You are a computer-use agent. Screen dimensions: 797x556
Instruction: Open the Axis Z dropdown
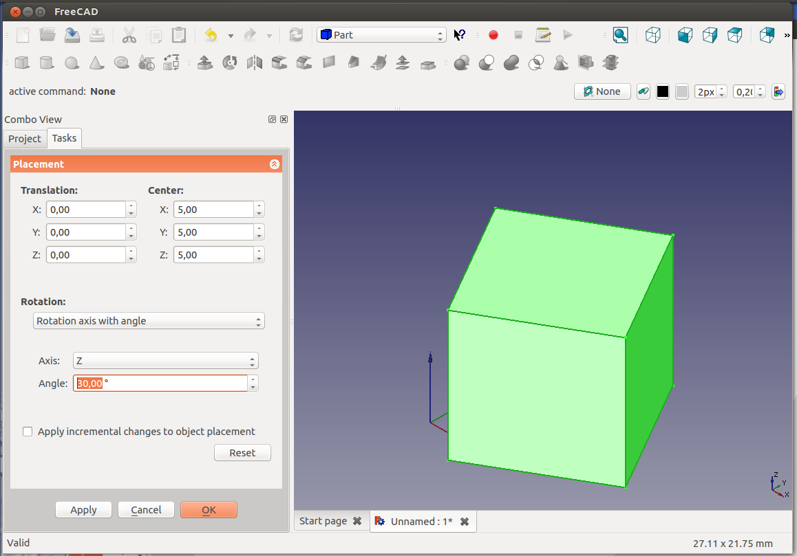[x=165, y=361]
